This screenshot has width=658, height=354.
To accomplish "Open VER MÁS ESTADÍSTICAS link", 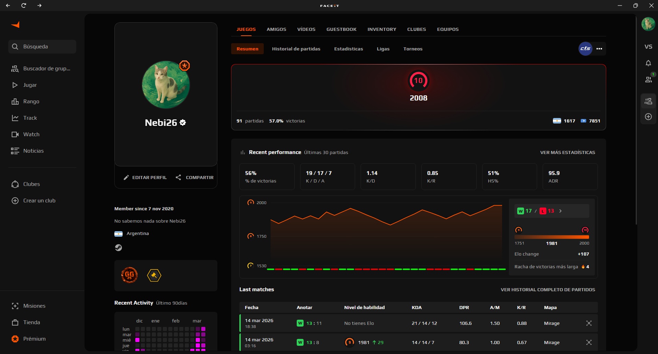I will pyautogui.click(x=567, y=152).
